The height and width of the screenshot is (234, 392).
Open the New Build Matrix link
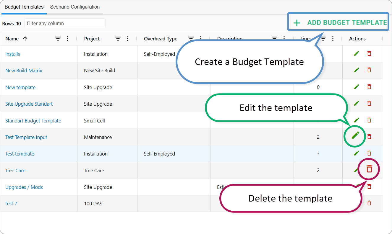click(24, 71)
